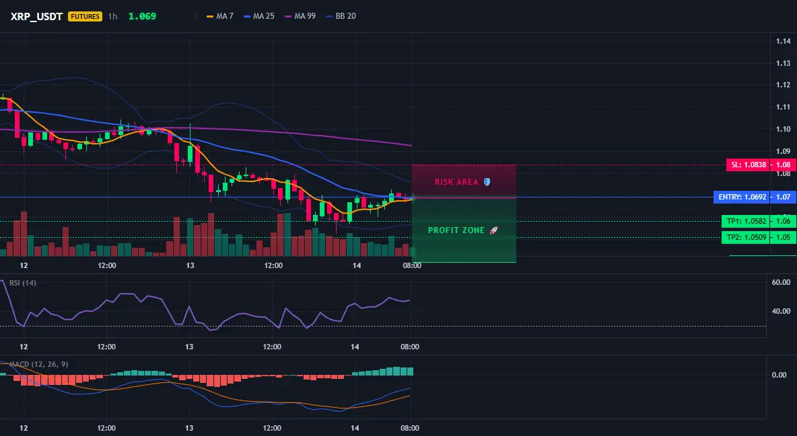Click the 13 date label on MACD time axis

tap(189, 428)
